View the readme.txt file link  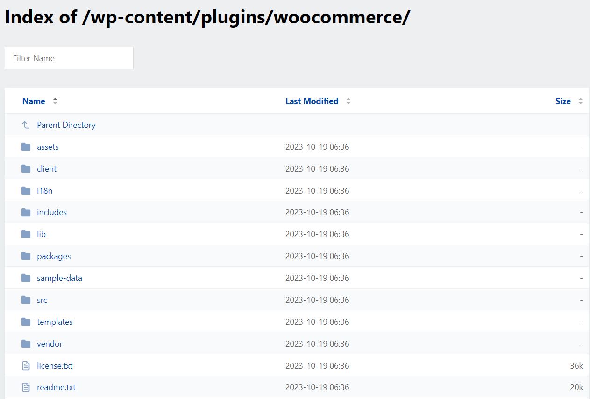click(x=57, y=387)
